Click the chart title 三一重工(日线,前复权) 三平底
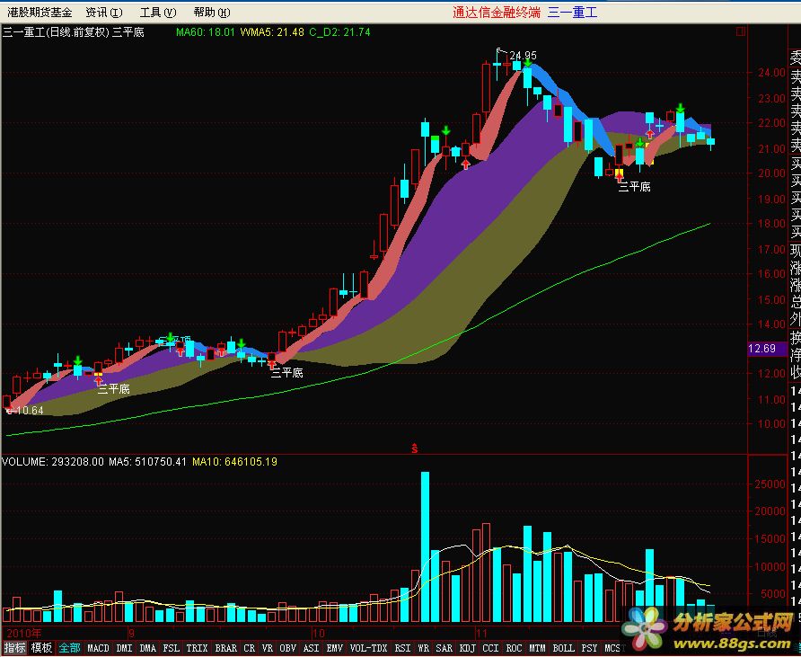This screenshot has width=801, height=657. click(x=74, y=32)
